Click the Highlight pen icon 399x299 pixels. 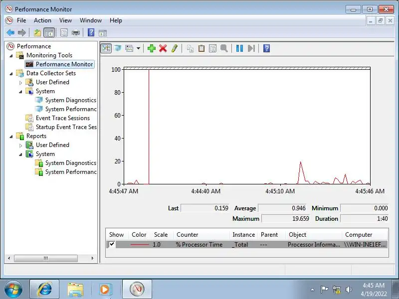pyautogui.click(x=175, y=48)
